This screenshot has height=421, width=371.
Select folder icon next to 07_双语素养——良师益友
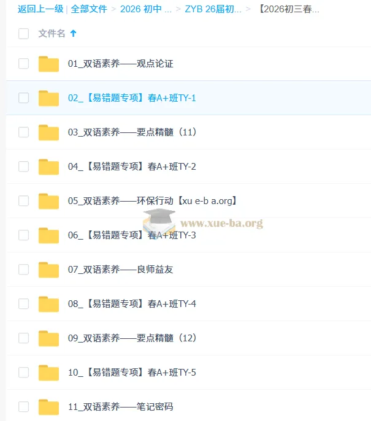(x=48, y=270)
